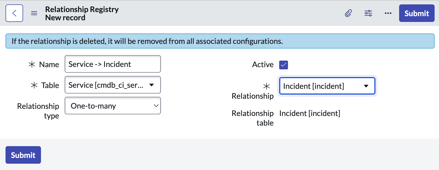439x170 pixels.
Task: Click the Name mandatory asterisk
Action: (x=32, y=64)
